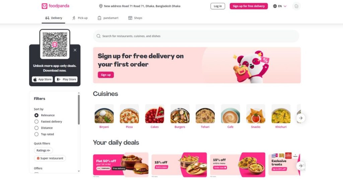
Task: Click the foodpanda logo
Action: tap(55, 6)
